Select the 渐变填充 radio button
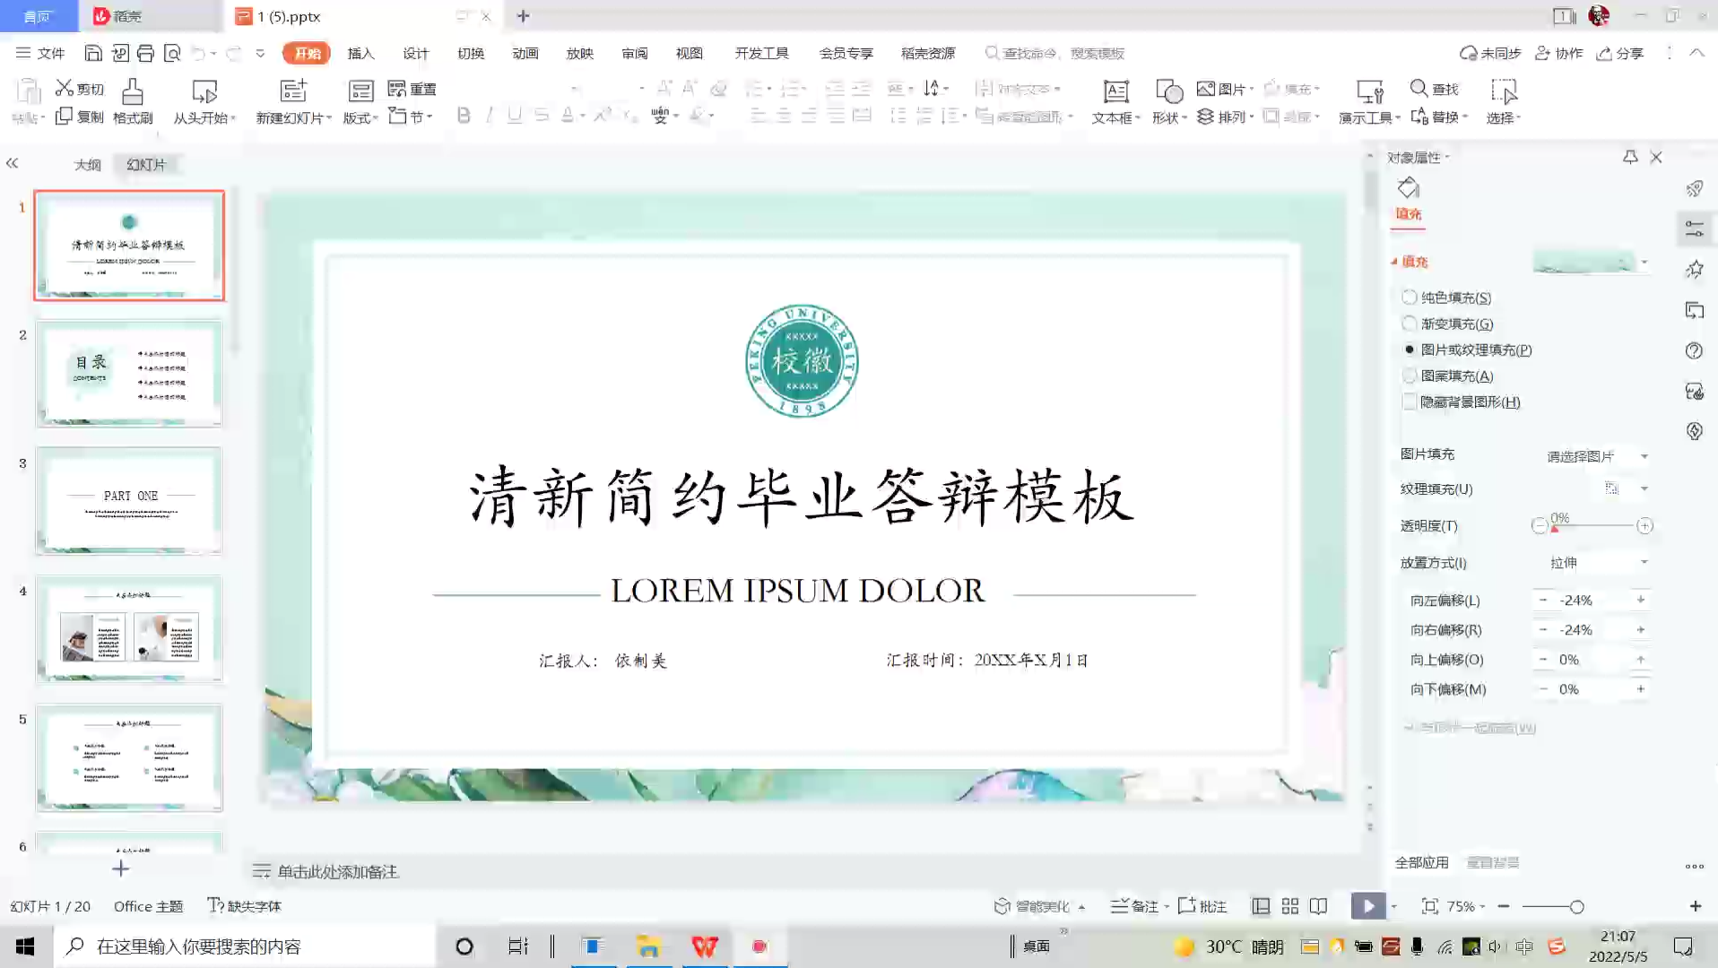The image size is (1718, 968). [1410, 324]
